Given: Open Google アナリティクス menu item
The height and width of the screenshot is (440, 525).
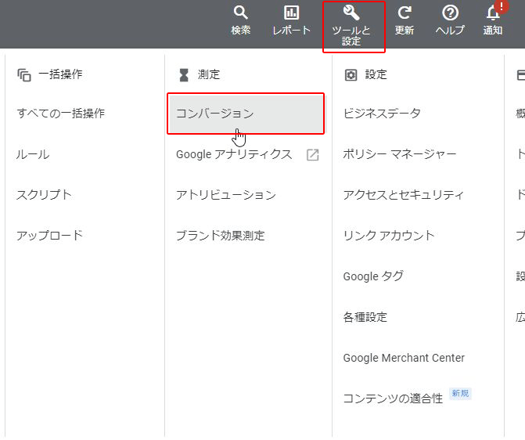Looking at the screenshot, I should [234, 154].
